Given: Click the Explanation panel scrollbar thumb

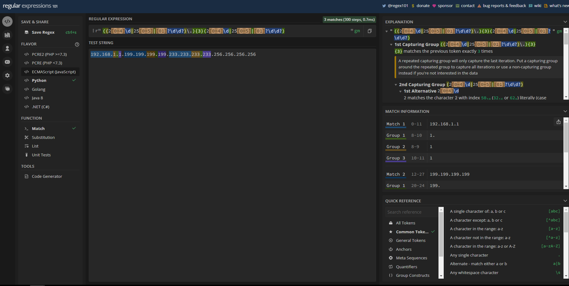Looking at the screenshot, I should [x=566, y=39].
